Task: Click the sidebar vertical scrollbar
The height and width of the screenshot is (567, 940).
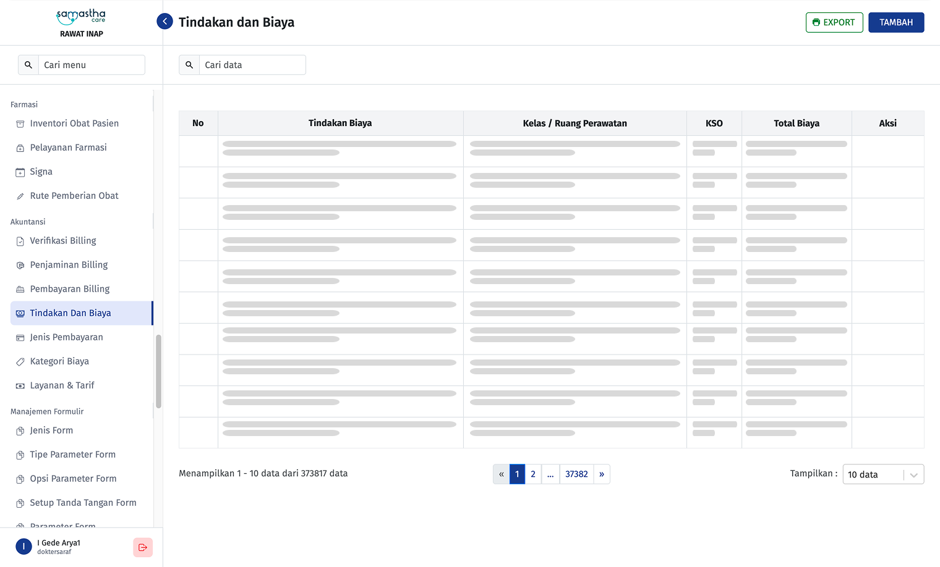Action: pyautogui.click(x=158, y=371)
